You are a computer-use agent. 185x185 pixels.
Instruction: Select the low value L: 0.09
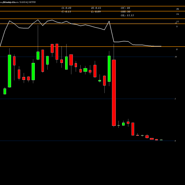[x=96, y=12]
